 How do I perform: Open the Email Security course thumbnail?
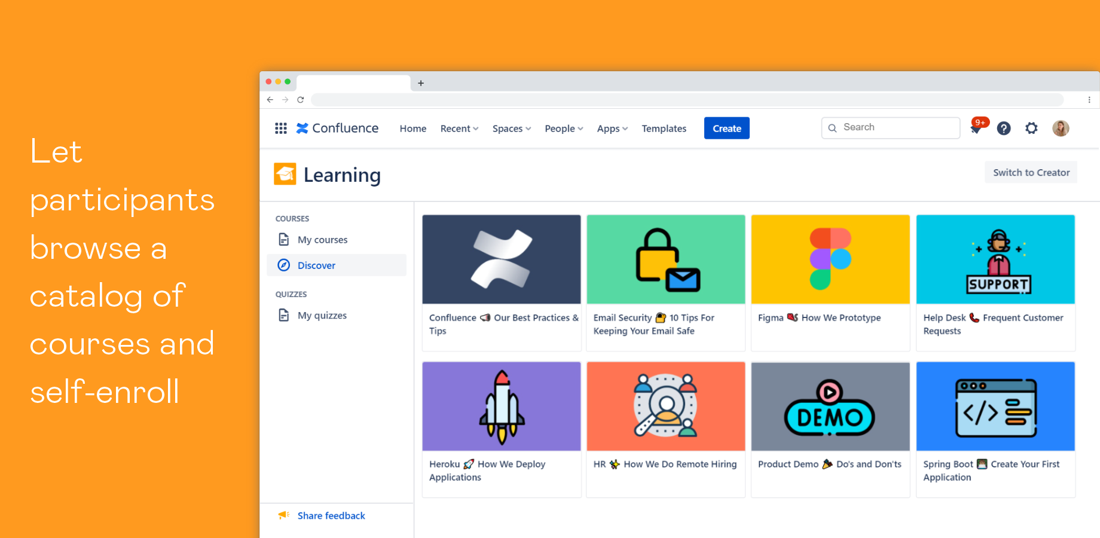pos(666,259)
